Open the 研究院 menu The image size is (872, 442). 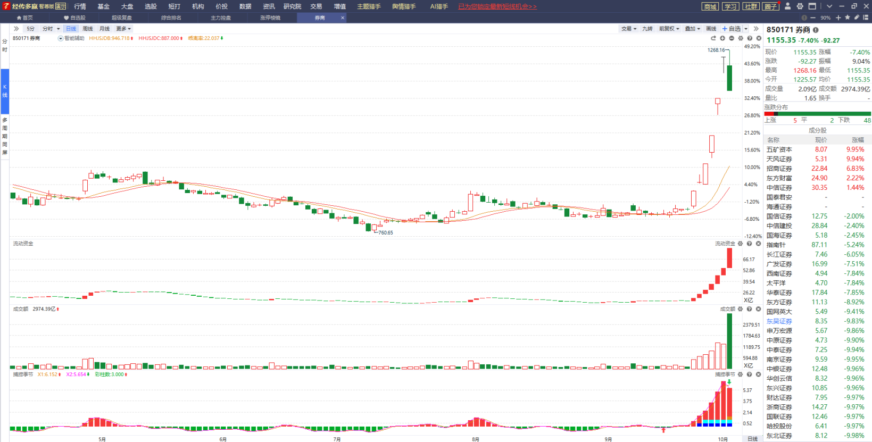(x=293, y=6)
